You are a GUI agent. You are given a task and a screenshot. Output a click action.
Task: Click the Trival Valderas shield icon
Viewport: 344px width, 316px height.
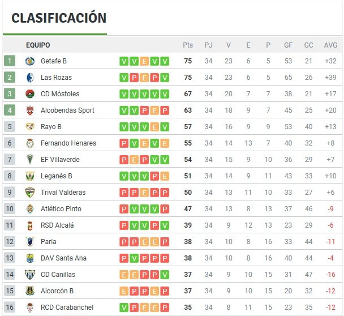click(30, 193)
